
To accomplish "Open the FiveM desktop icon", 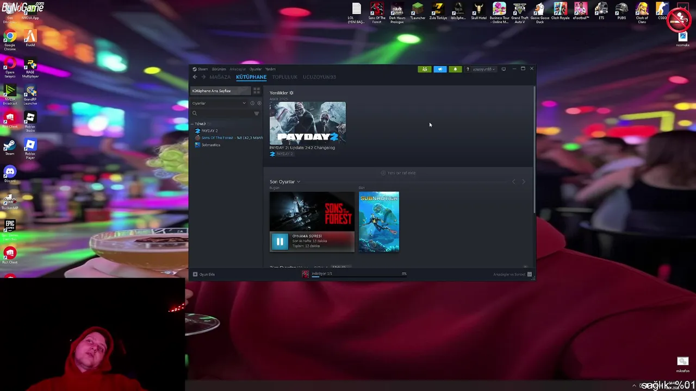I will click(30, 39).
